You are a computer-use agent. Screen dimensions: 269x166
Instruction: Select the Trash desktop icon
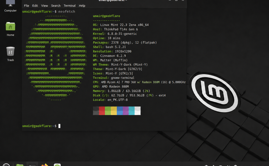click(10, 54)
